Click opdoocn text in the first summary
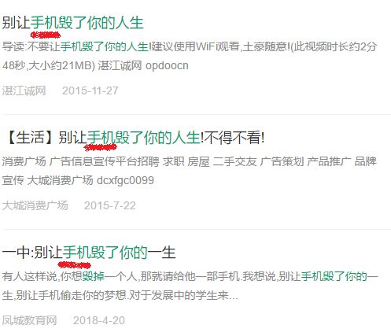391x336 pixels. point(167,65)
